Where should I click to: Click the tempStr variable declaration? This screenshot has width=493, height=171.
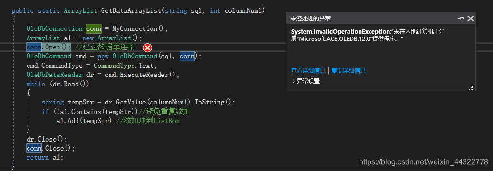tap(82, 103)
